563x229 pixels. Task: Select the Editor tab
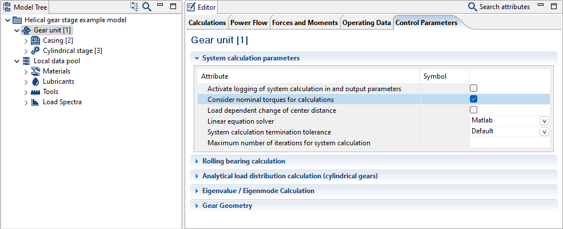(x=202, y=7)
